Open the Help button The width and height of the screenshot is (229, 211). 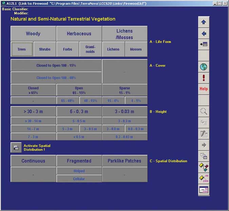click(204, 89)
